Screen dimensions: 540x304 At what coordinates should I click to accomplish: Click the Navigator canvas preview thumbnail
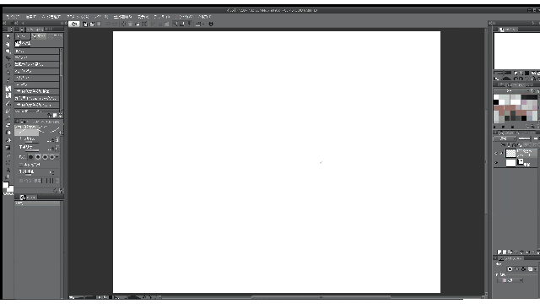pos(516,51)
